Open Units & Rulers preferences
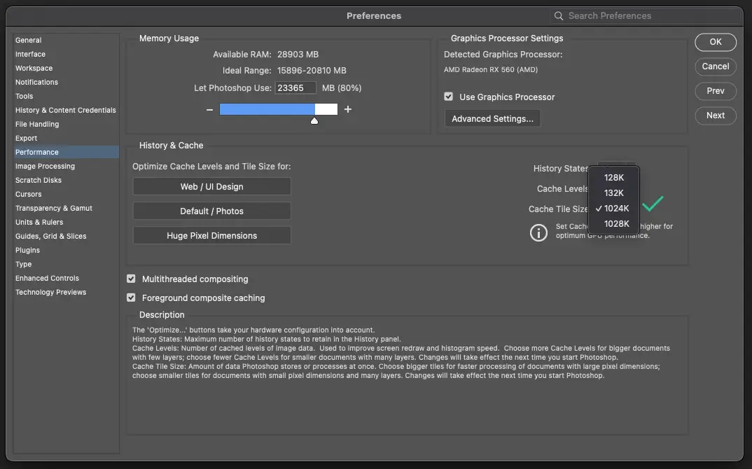This screenshot has width=752, height=469. 67,222
